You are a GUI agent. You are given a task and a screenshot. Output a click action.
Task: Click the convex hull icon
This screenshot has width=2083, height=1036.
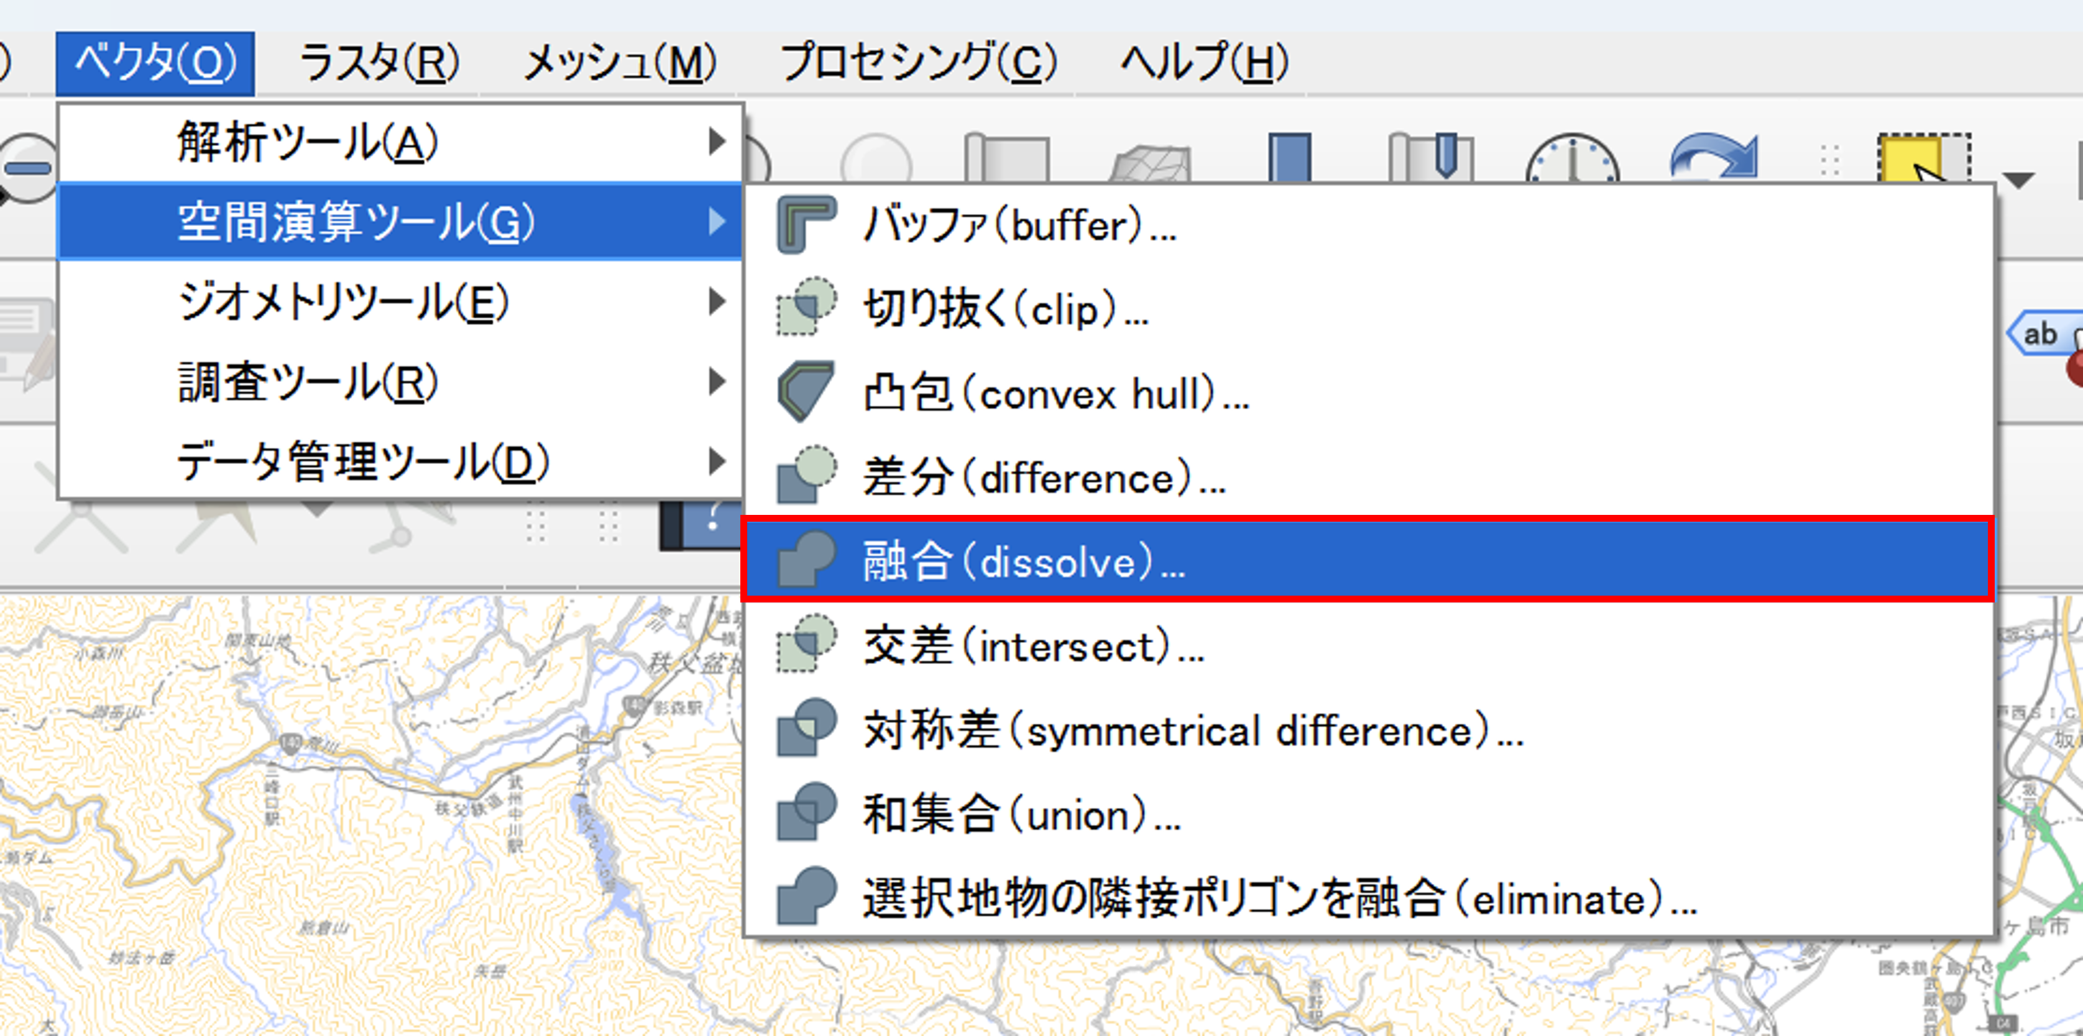[x=806, y=393]
